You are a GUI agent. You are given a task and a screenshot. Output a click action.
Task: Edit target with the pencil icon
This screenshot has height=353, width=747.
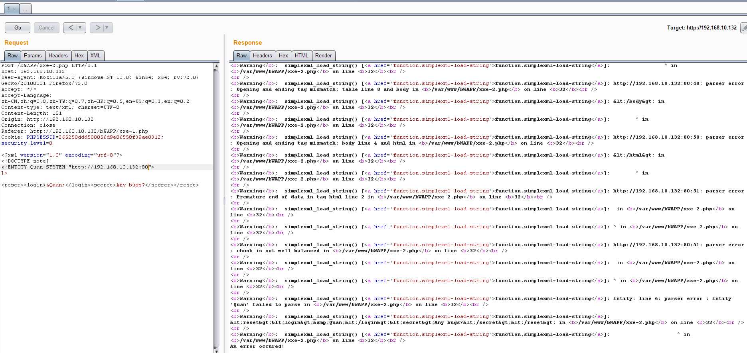(744, 27)
